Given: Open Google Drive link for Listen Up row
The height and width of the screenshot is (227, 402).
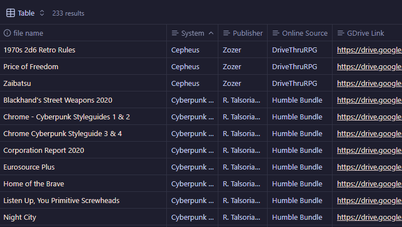Looking at the screenshot, I should click(369, 200).
